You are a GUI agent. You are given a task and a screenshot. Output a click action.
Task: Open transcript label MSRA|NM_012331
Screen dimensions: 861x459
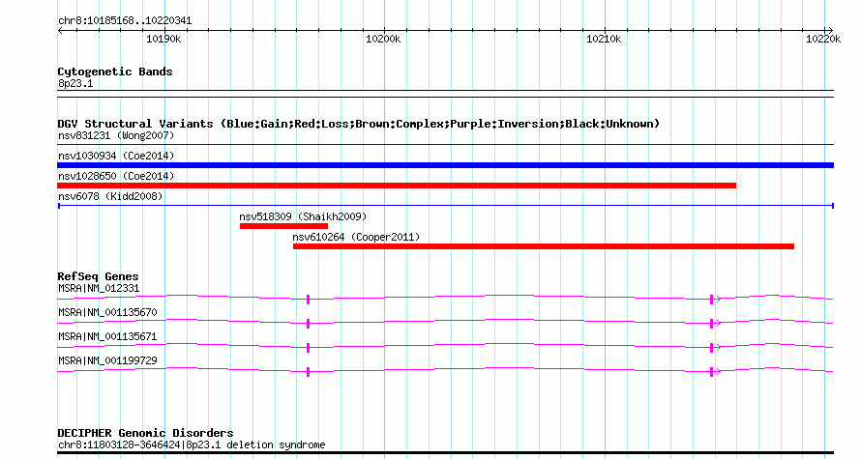coord(99,289)
